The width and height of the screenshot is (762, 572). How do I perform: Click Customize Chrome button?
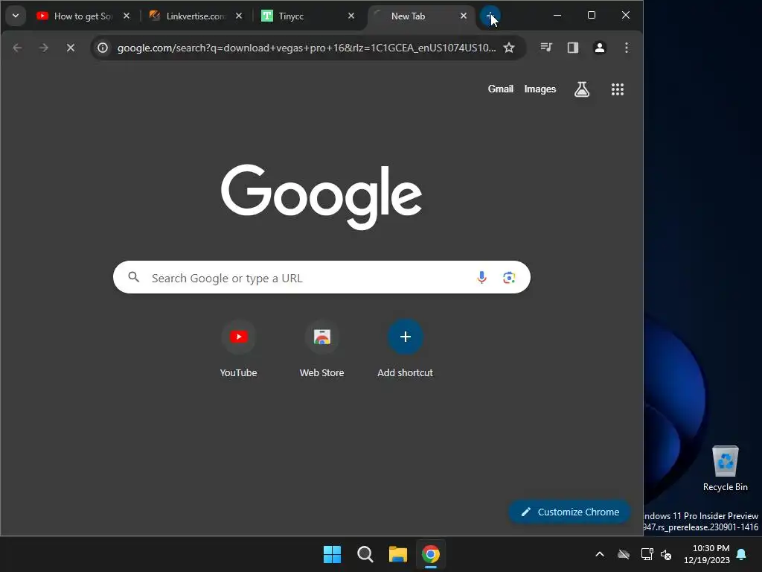pos(569,512)
